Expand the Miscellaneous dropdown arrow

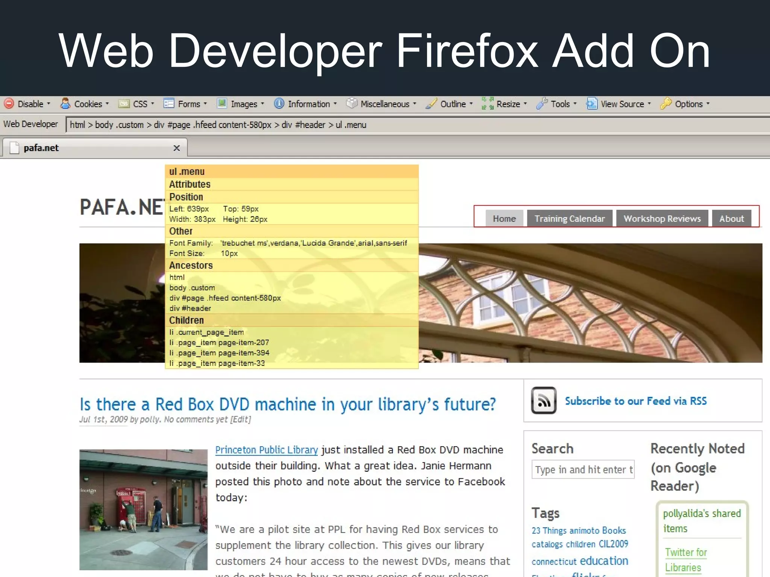(415, 104)
